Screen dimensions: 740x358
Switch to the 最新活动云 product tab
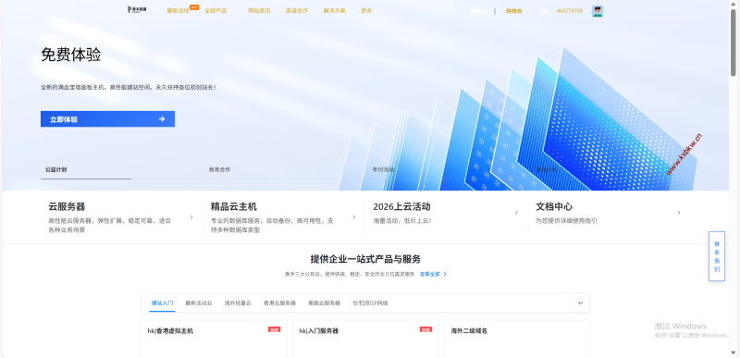[x=199, y=302]
